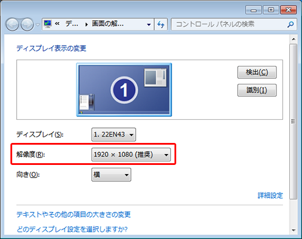Click the forward navigation arrow

coord(27,24)
